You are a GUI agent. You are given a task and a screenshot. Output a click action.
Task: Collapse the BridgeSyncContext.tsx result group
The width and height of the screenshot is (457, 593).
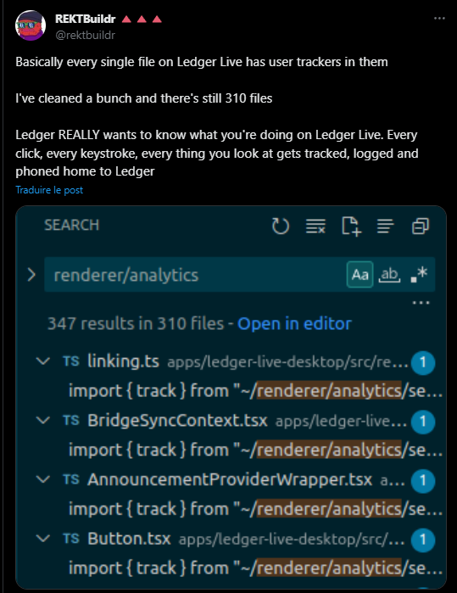[43, 420]
